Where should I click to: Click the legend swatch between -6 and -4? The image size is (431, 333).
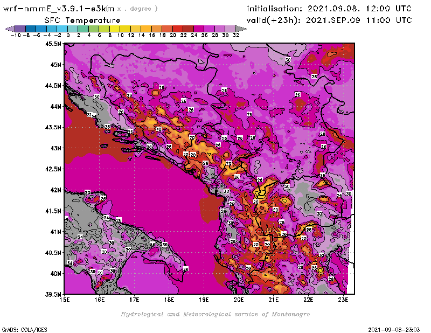pos(41,29)
